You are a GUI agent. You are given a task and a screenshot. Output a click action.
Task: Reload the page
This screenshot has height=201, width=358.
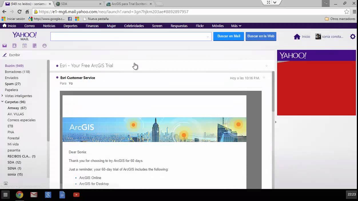point(19,12)
